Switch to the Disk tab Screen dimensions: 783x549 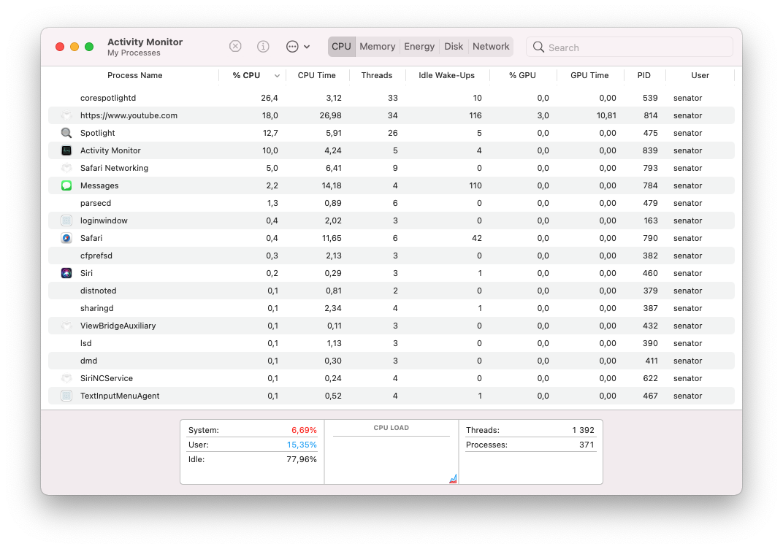click(454, 47)
